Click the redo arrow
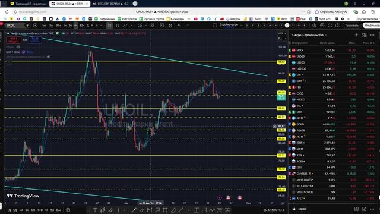 pyautogui.click(x=187, y=25)
